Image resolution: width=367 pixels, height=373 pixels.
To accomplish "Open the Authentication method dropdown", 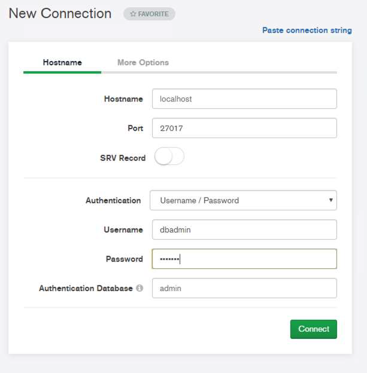I will pos(243,200).
